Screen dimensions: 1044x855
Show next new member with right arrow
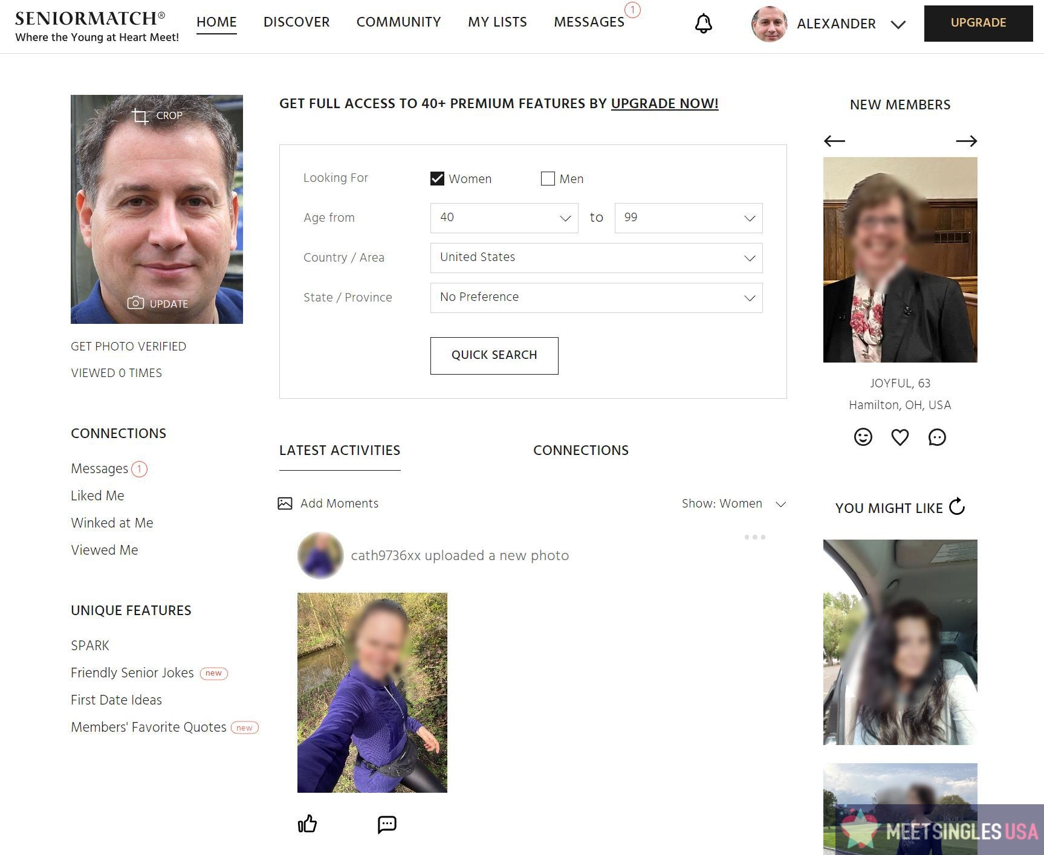(x=966, y=141)
